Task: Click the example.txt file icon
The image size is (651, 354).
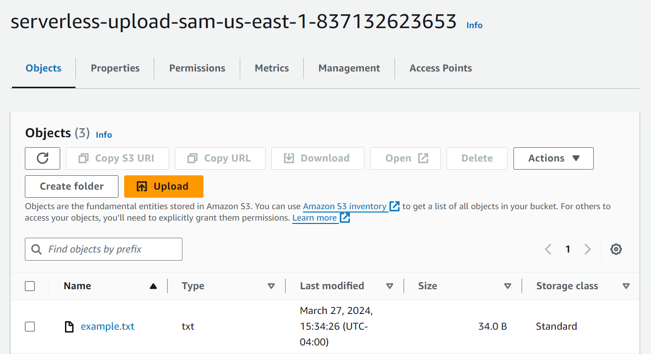Action: (x=69, y=326)
